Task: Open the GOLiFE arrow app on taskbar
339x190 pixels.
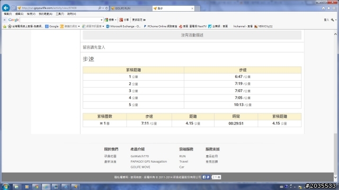Action: coord(75,187)
